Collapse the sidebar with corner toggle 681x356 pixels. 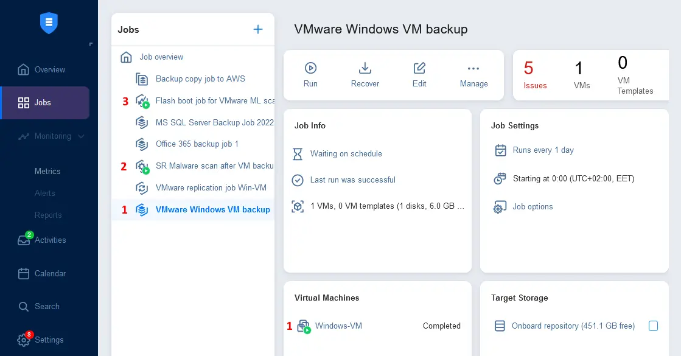coord(91,44)
